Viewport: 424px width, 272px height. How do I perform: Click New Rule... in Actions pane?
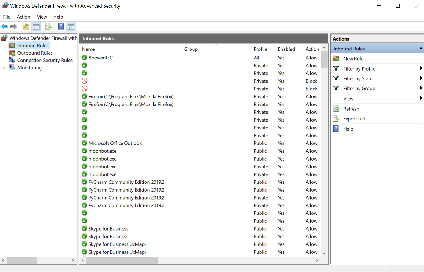[354, 59]
